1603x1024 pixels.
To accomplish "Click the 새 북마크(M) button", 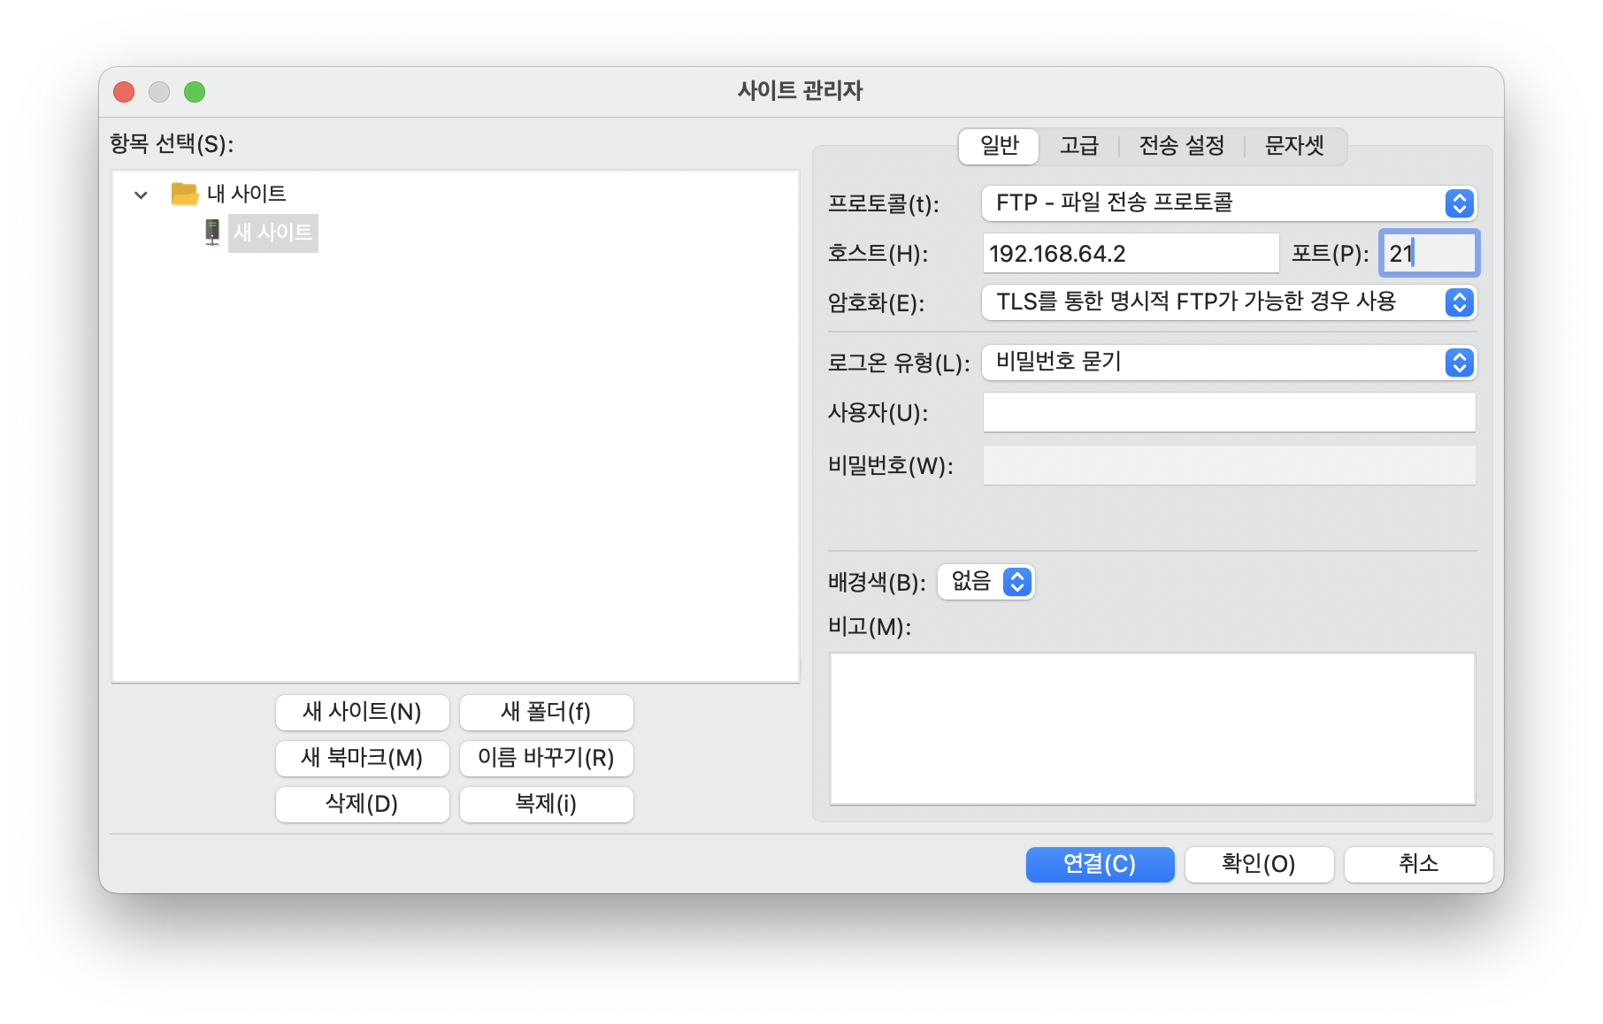I will [x=363, y=758].
